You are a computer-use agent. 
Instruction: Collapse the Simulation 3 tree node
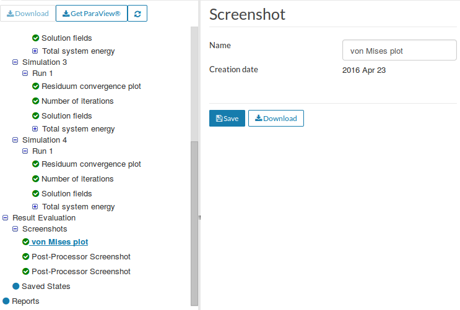15,62
